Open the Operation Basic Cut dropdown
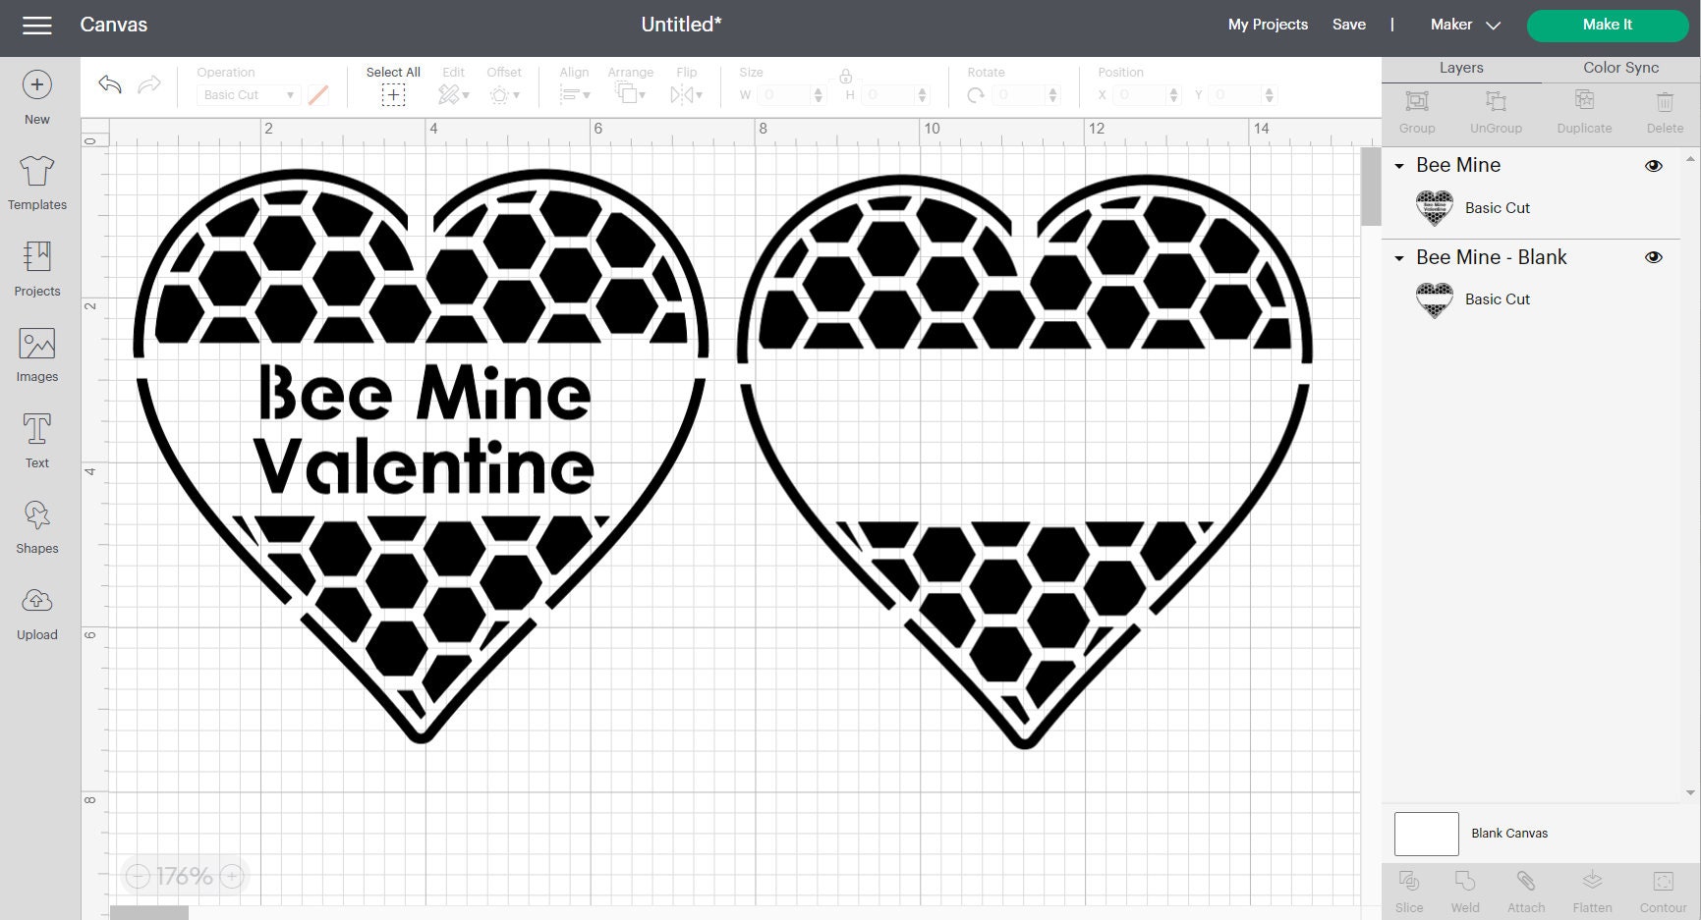Image resolution: width=1701 pixels, height=920 pixels. (250, 95)
